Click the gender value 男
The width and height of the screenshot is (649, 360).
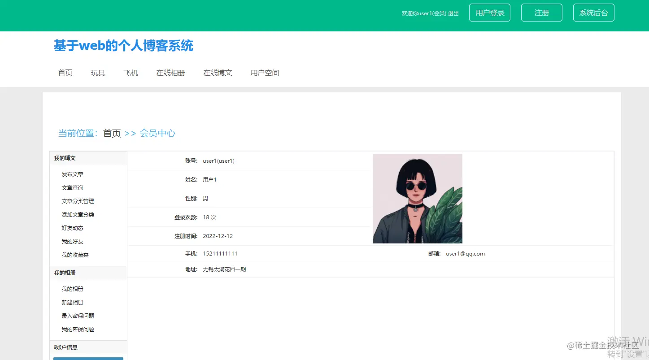[x=205, y=199]
